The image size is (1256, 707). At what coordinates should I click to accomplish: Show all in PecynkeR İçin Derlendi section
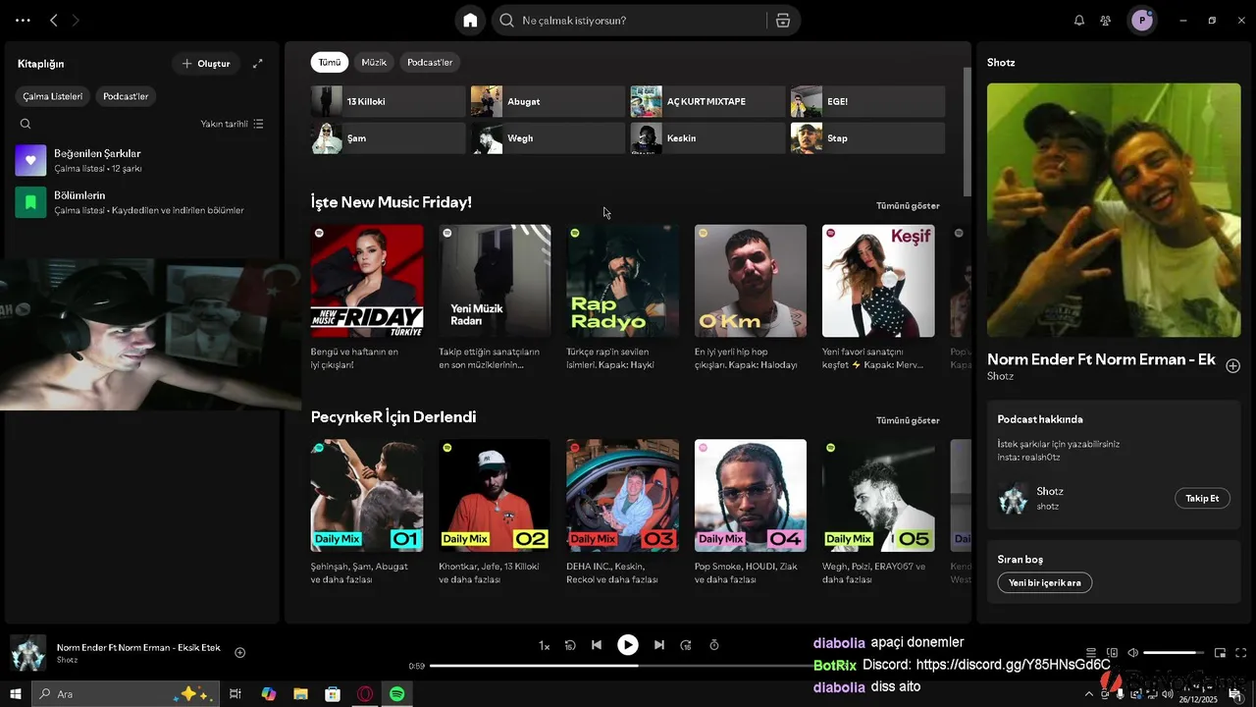tap(908, 420)
